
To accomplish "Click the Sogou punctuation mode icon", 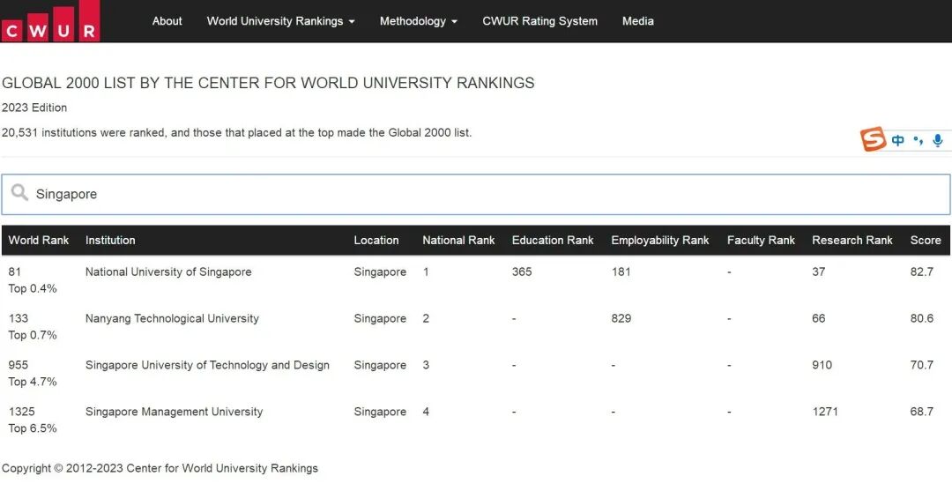I will click(x=918, y=140).
